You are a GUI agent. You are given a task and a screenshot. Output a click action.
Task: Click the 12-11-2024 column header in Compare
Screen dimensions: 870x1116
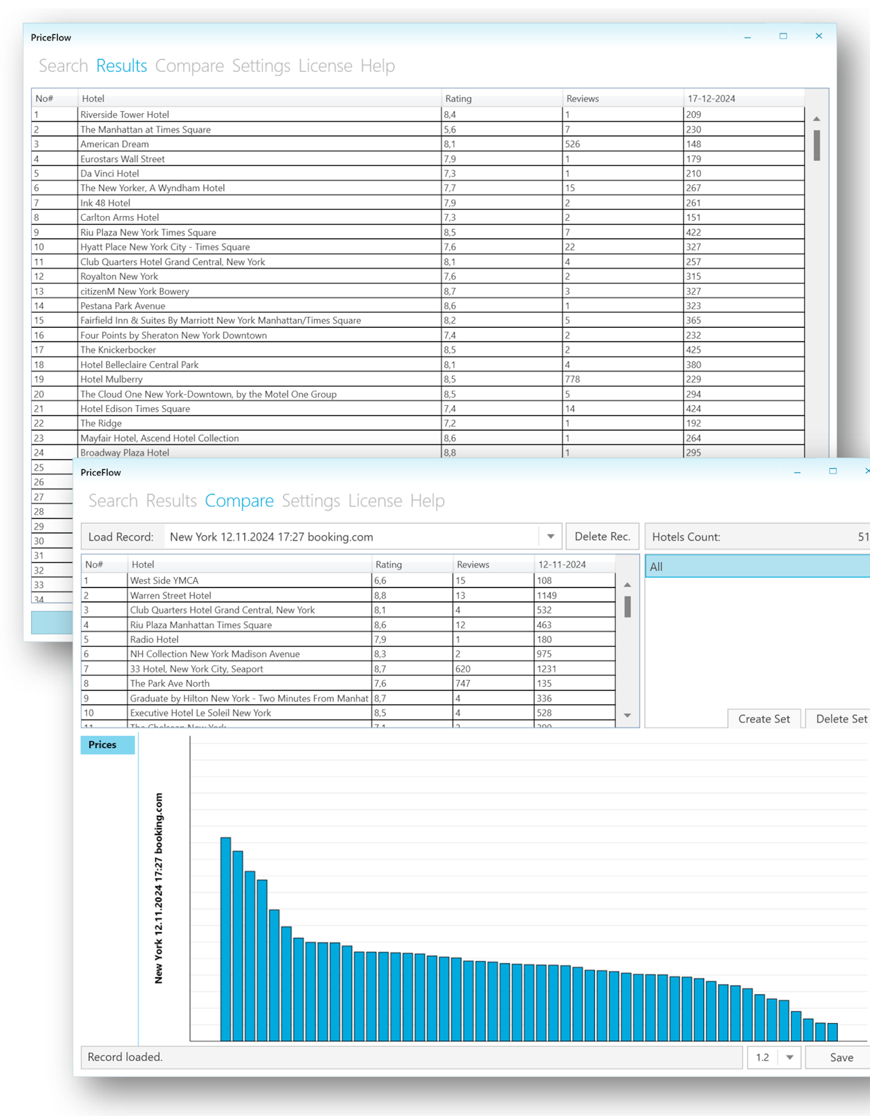574,564
